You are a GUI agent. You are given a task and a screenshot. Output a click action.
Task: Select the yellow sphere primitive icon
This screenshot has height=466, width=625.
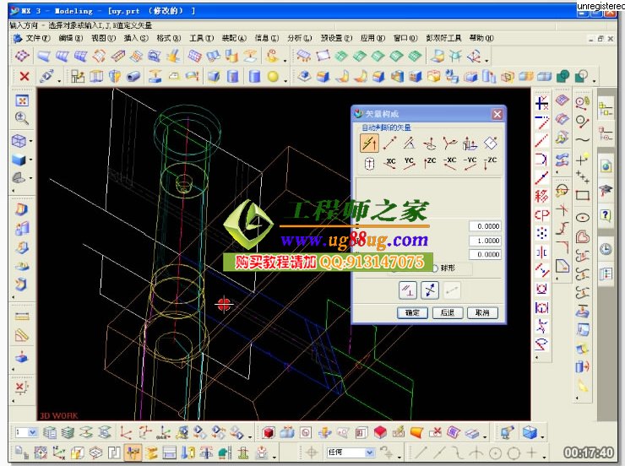pyautogui.click(x=273, y=77)
